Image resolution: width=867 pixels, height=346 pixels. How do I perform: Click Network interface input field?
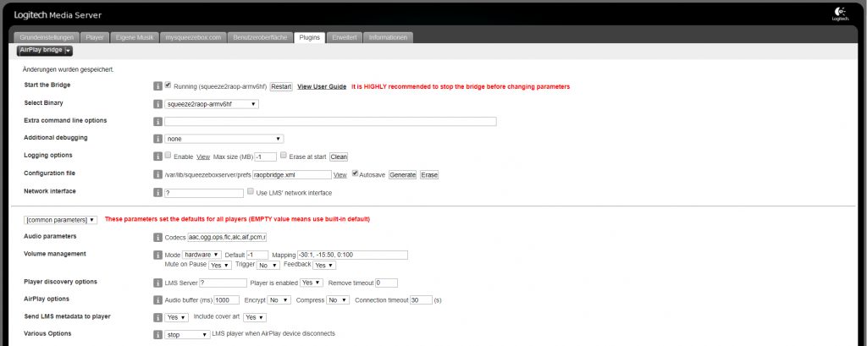pos(204,193)
